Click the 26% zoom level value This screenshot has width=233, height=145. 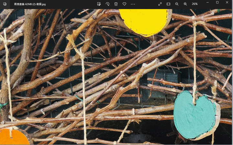pos(195,4)
